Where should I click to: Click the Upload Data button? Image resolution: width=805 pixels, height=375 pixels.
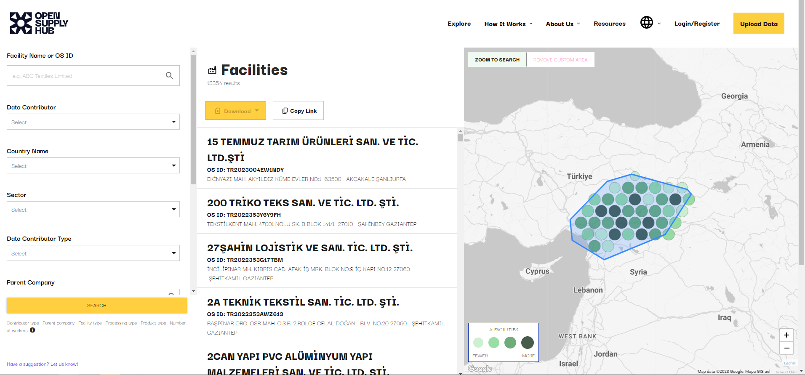pyautogui.click(x=758, y=24)
